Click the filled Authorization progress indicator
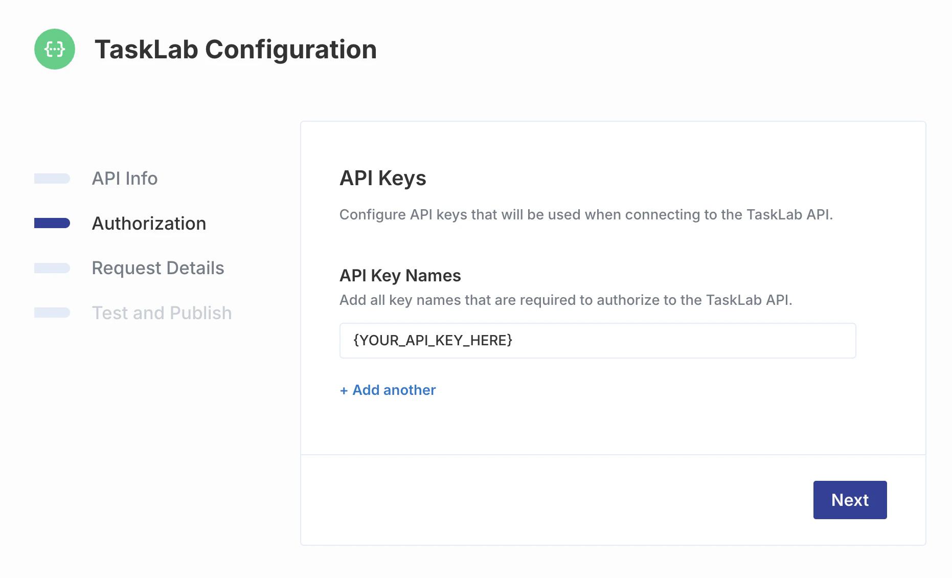Image resolution: width=952 pixels, height=578 pixels. (52, 223)
